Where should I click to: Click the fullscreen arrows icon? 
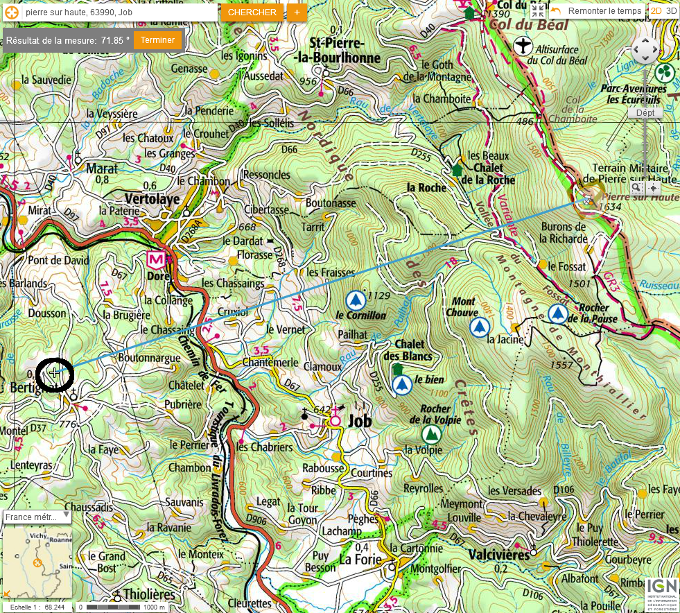(x=538, y=11)
